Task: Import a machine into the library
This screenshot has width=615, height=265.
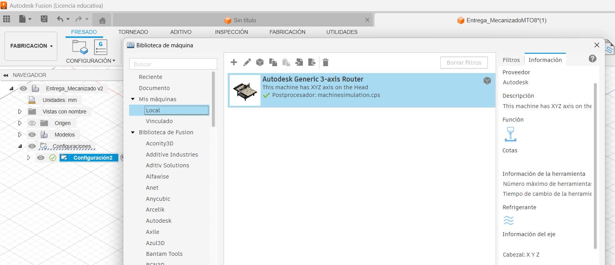Action: (x=299, y=62)
